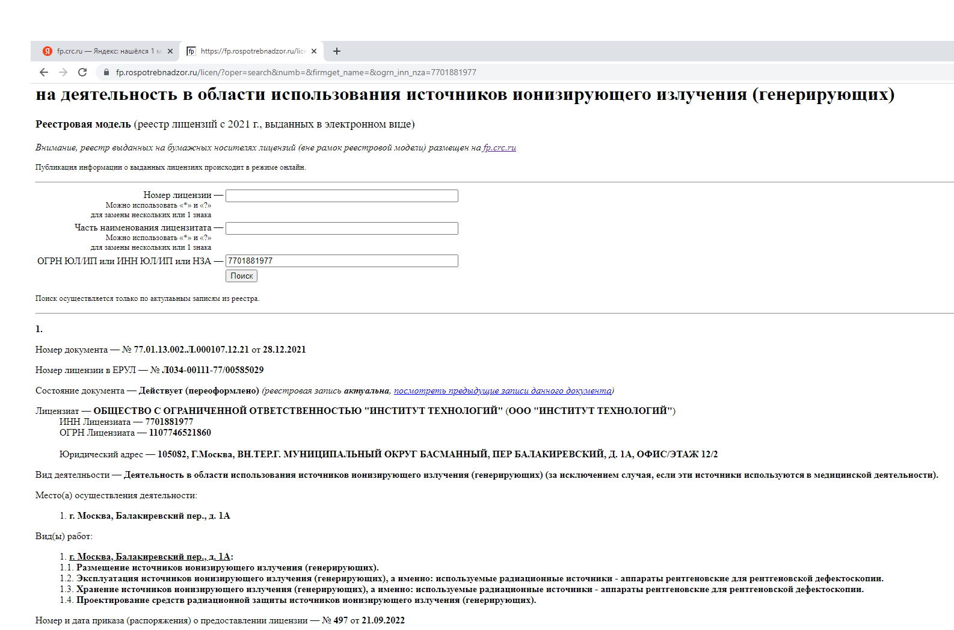Click the browser forward arrow

click(x=63, y=72)
